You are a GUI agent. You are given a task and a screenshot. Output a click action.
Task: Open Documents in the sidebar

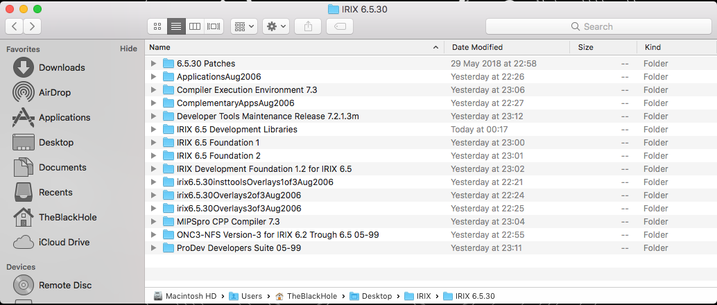(62, 167)
